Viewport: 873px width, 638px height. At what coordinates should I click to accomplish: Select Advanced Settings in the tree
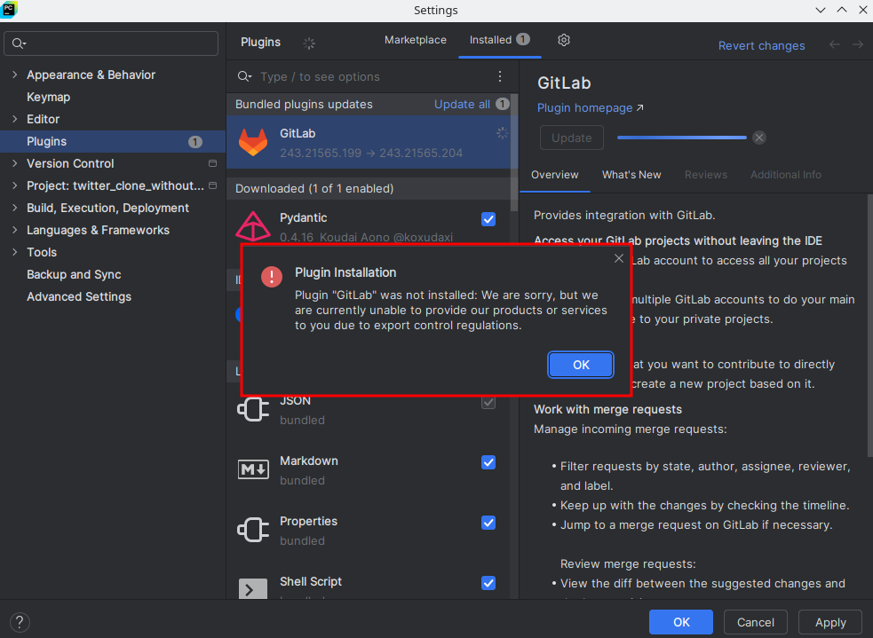pyautogui.click(x=79, y=297)
